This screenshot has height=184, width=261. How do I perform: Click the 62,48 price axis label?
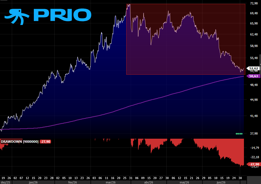pyautogui.click(x=254, y=34)
